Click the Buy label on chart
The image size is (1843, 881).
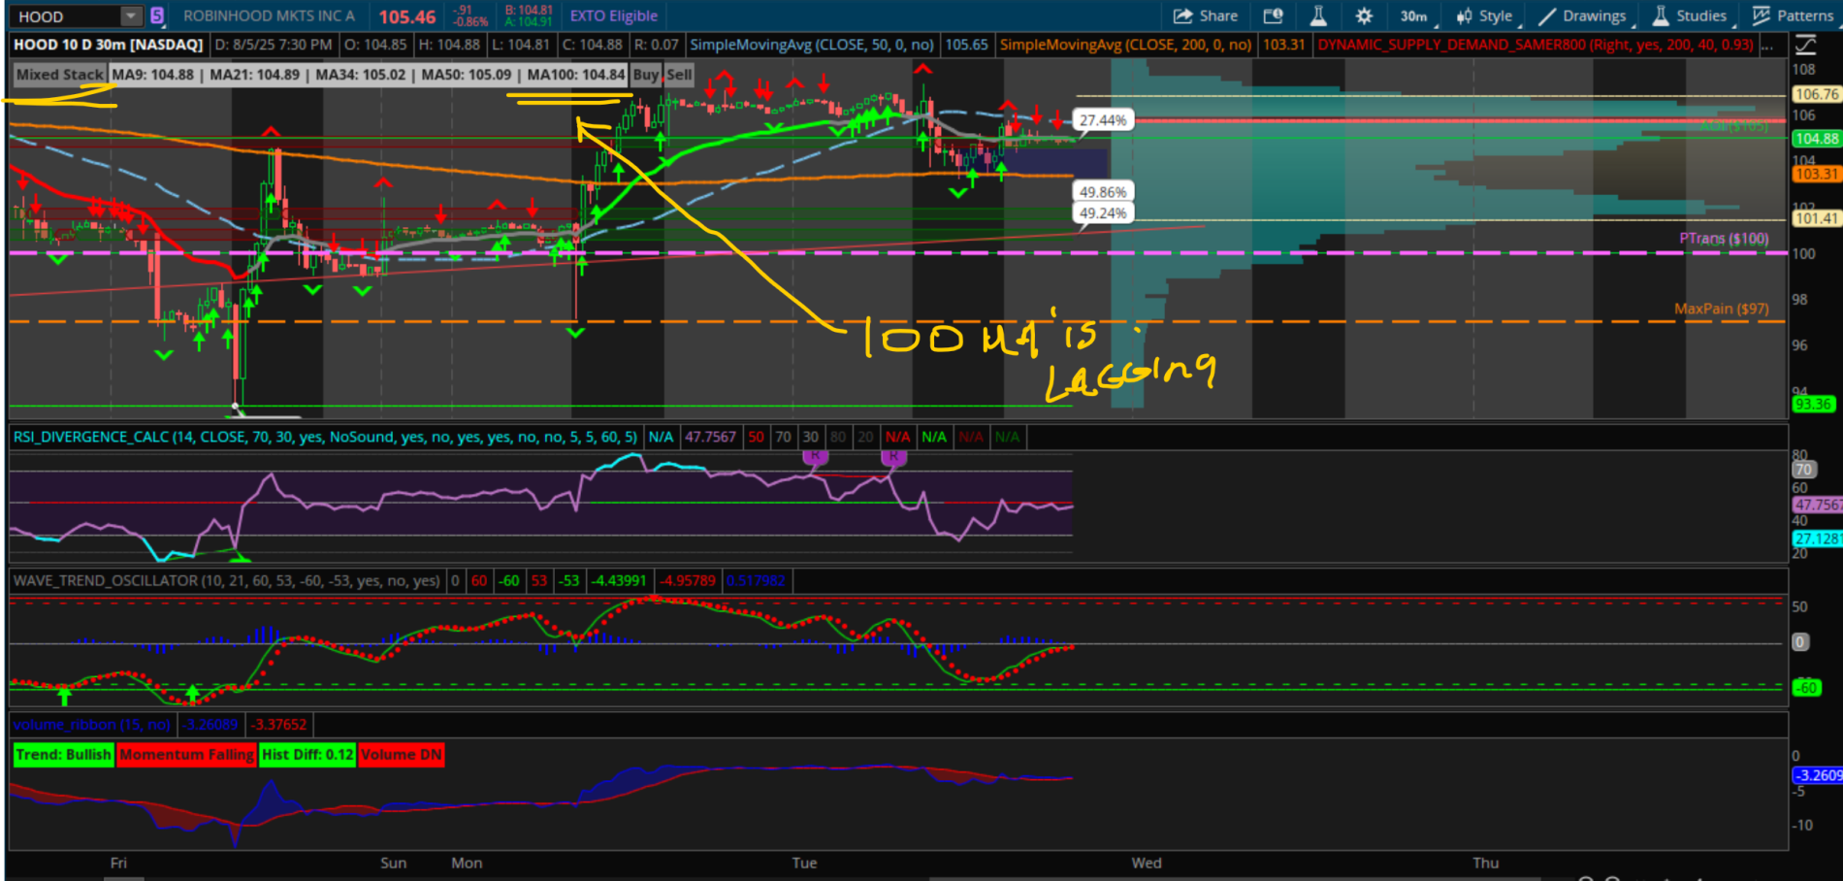(645, 75)
